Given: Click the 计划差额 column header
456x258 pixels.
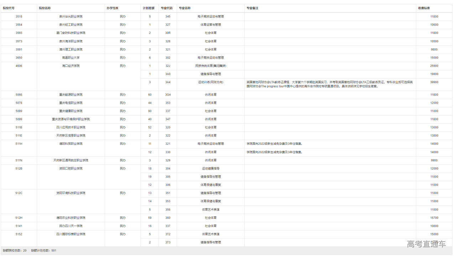Looking at the screenshot, I should (148, 8).
